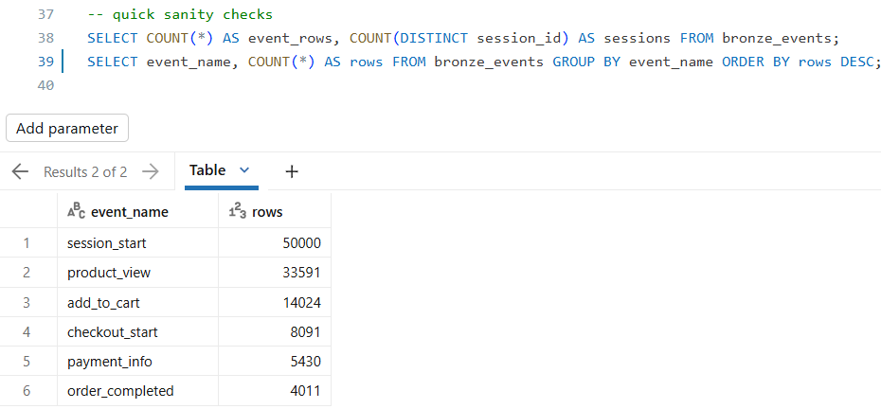Click row number 6 in results table

click(27, 390)
